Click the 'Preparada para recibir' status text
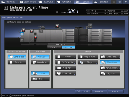Viewport: 129px width, 97px height. click(23, 95)
